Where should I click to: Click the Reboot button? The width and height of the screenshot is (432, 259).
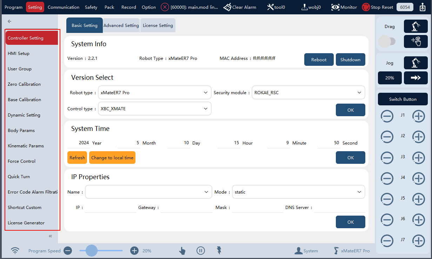click(x=319, y=59)
